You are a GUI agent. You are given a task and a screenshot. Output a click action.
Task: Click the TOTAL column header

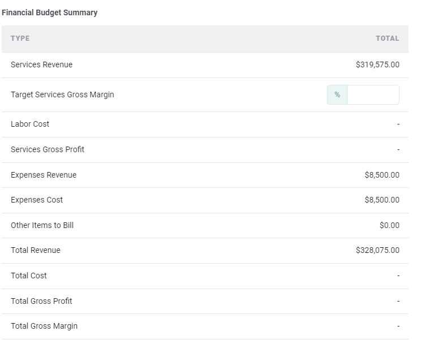pos(387,38)
